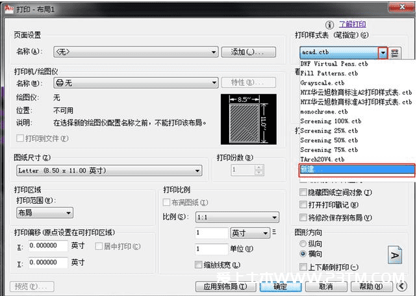
Task: Click the Y offset input field
Action: tap(48, 262)
